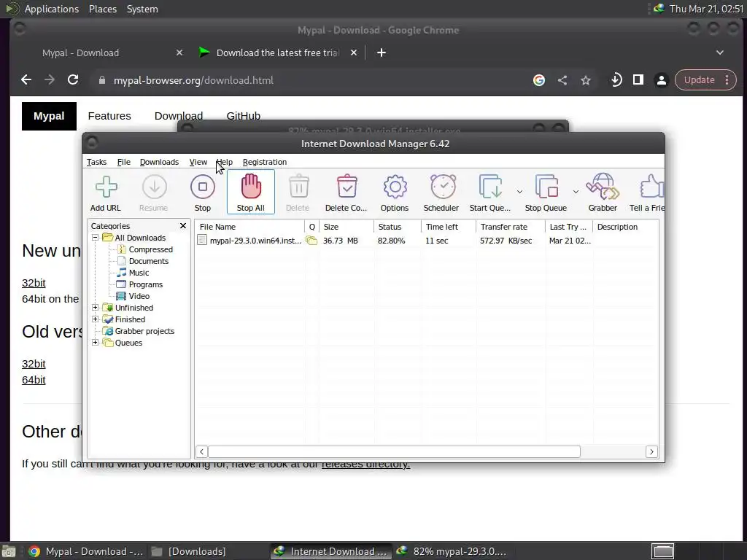Screen dimensions: 747x560
Task: Open the Old version 64bit link
Action: tap(34, 379)
